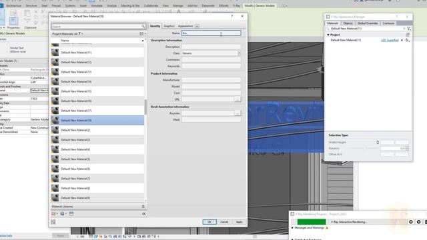427x240 pixels.
Task: Click the Keynote browse ellipsis button
Action: pos(238,113)
